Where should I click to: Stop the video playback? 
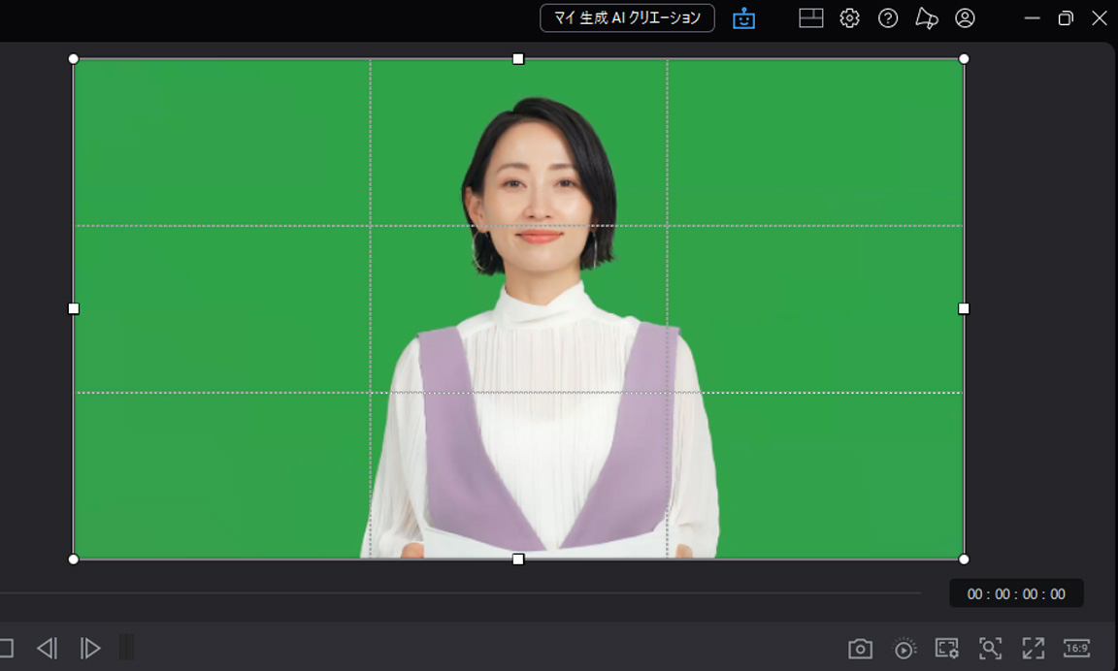click(8, 648)
